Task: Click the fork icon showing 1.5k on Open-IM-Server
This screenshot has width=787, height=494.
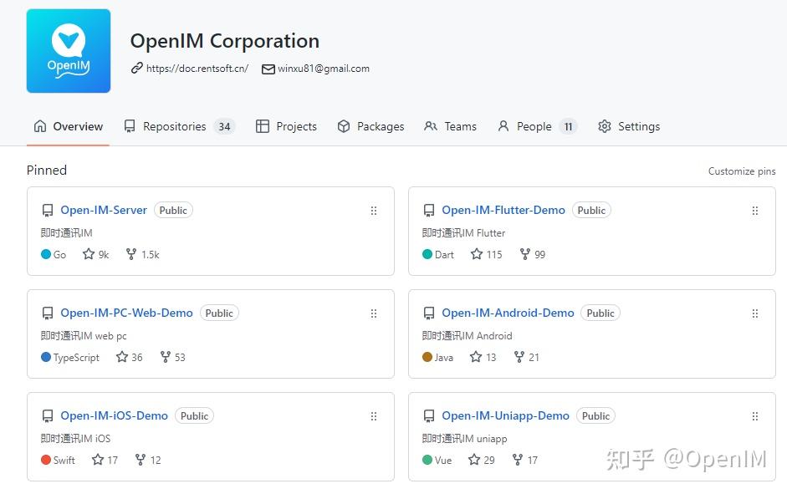Action: point(130,254)
